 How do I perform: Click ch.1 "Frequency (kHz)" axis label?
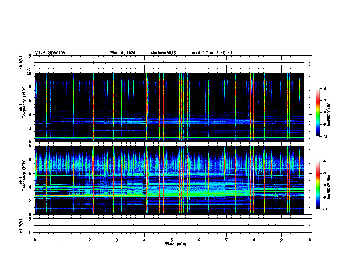24,102
